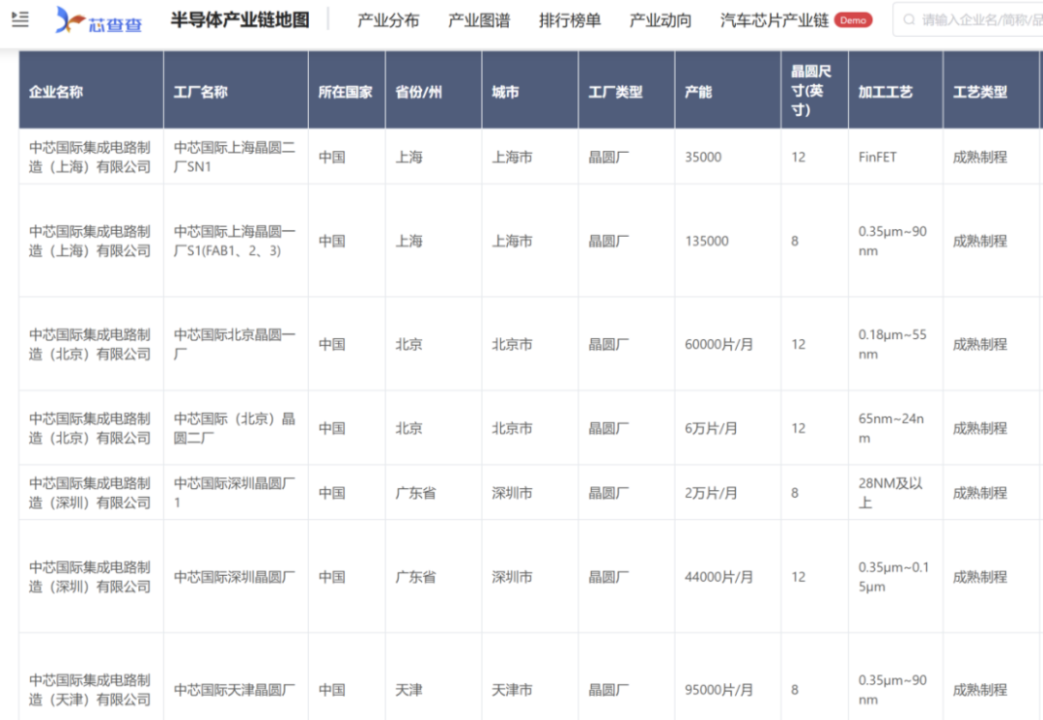Viewport: 1043px width, 720px height.
Task: Select factory 中芯国际北京晶圆一厂
Action: (234, 344)
